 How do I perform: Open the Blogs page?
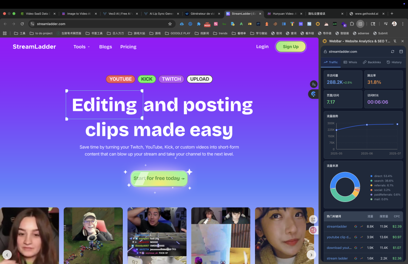(x=105, y=47)
